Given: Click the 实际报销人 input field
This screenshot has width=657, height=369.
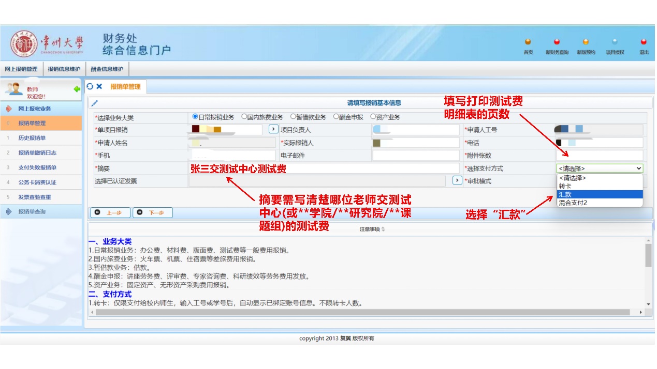Looking at the screenshot, I should pos(416,143).
